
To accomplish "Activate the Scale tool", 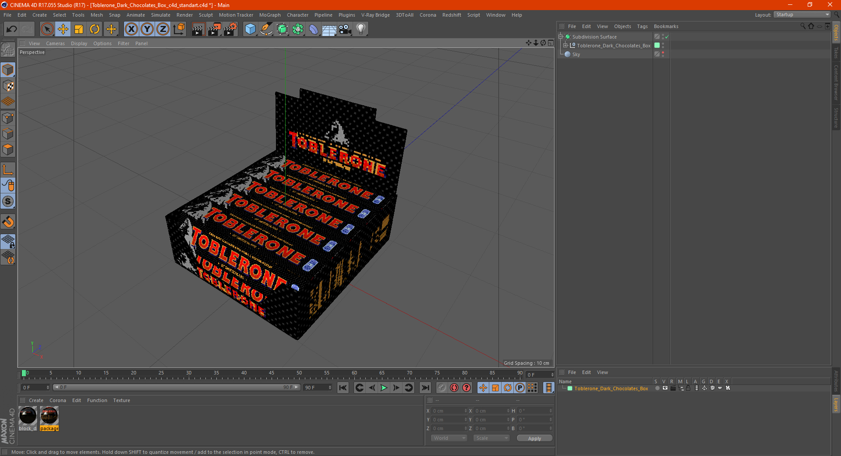I will click(79, 29).
